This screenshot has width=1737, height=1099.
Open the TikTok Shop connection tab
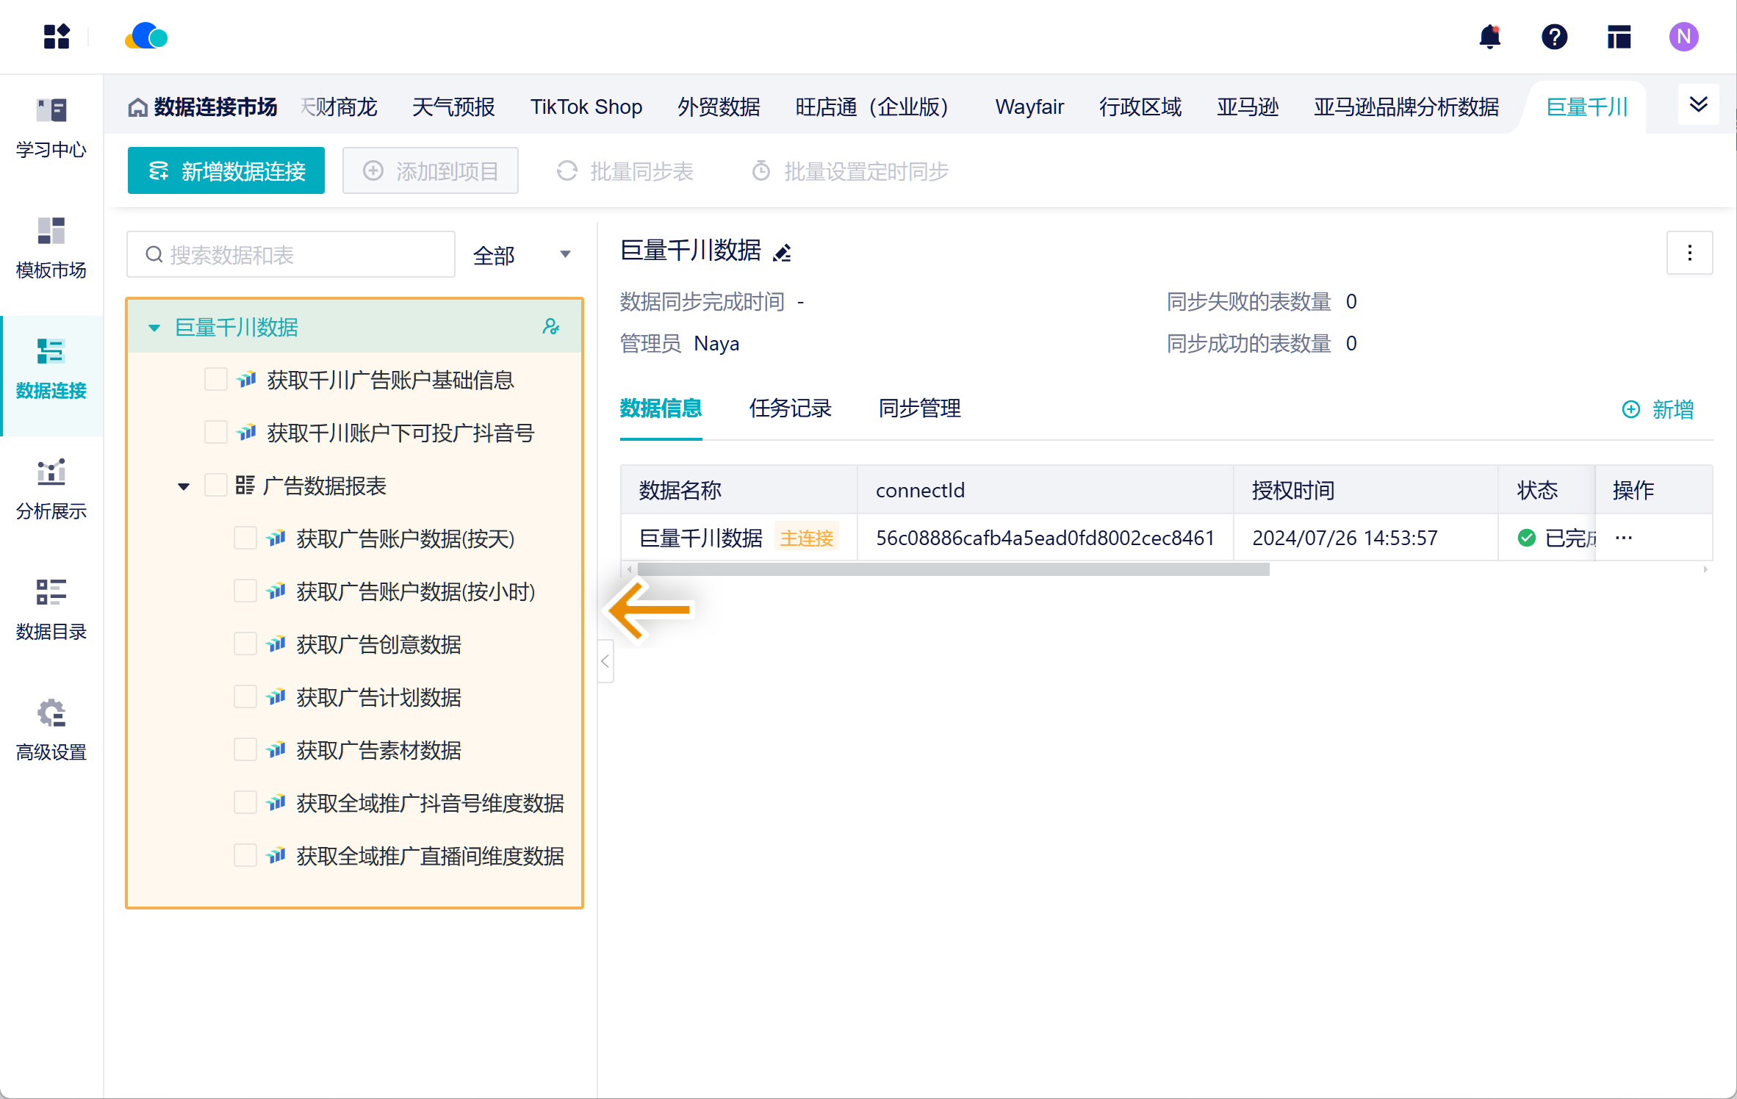tap(586, 107)
